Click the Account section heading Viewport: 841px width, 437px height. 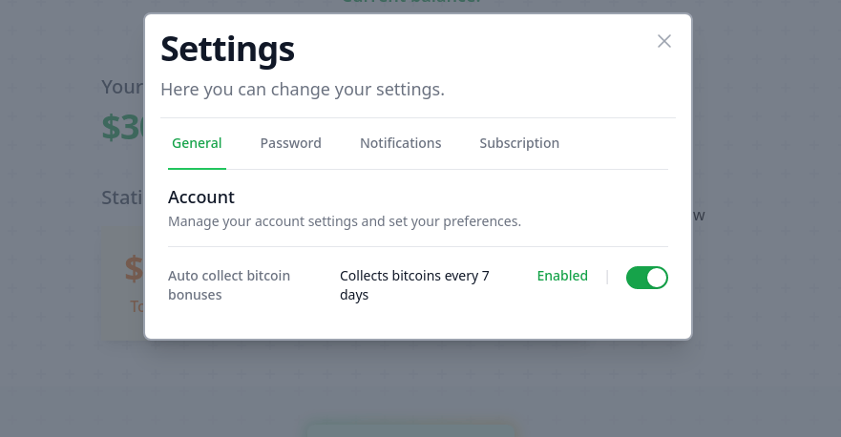pyautogui.click(x=201, y=198)
